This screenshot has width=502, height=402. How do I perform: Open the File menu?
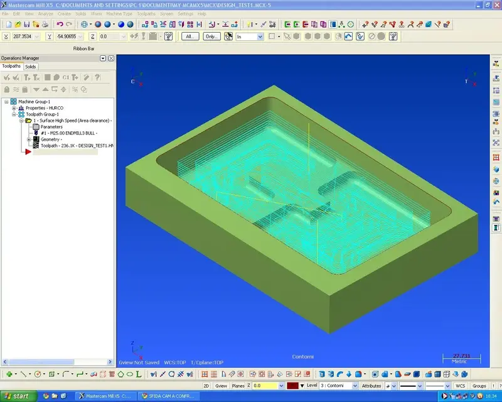(5, 14)
